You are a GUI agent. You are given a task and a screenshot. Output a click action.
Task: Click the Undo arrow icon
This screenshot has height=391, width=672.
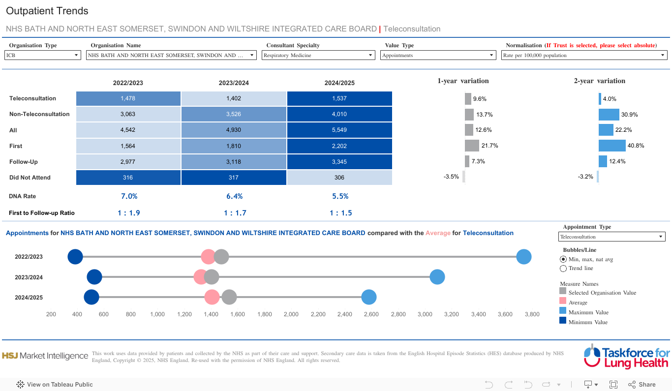489,385
